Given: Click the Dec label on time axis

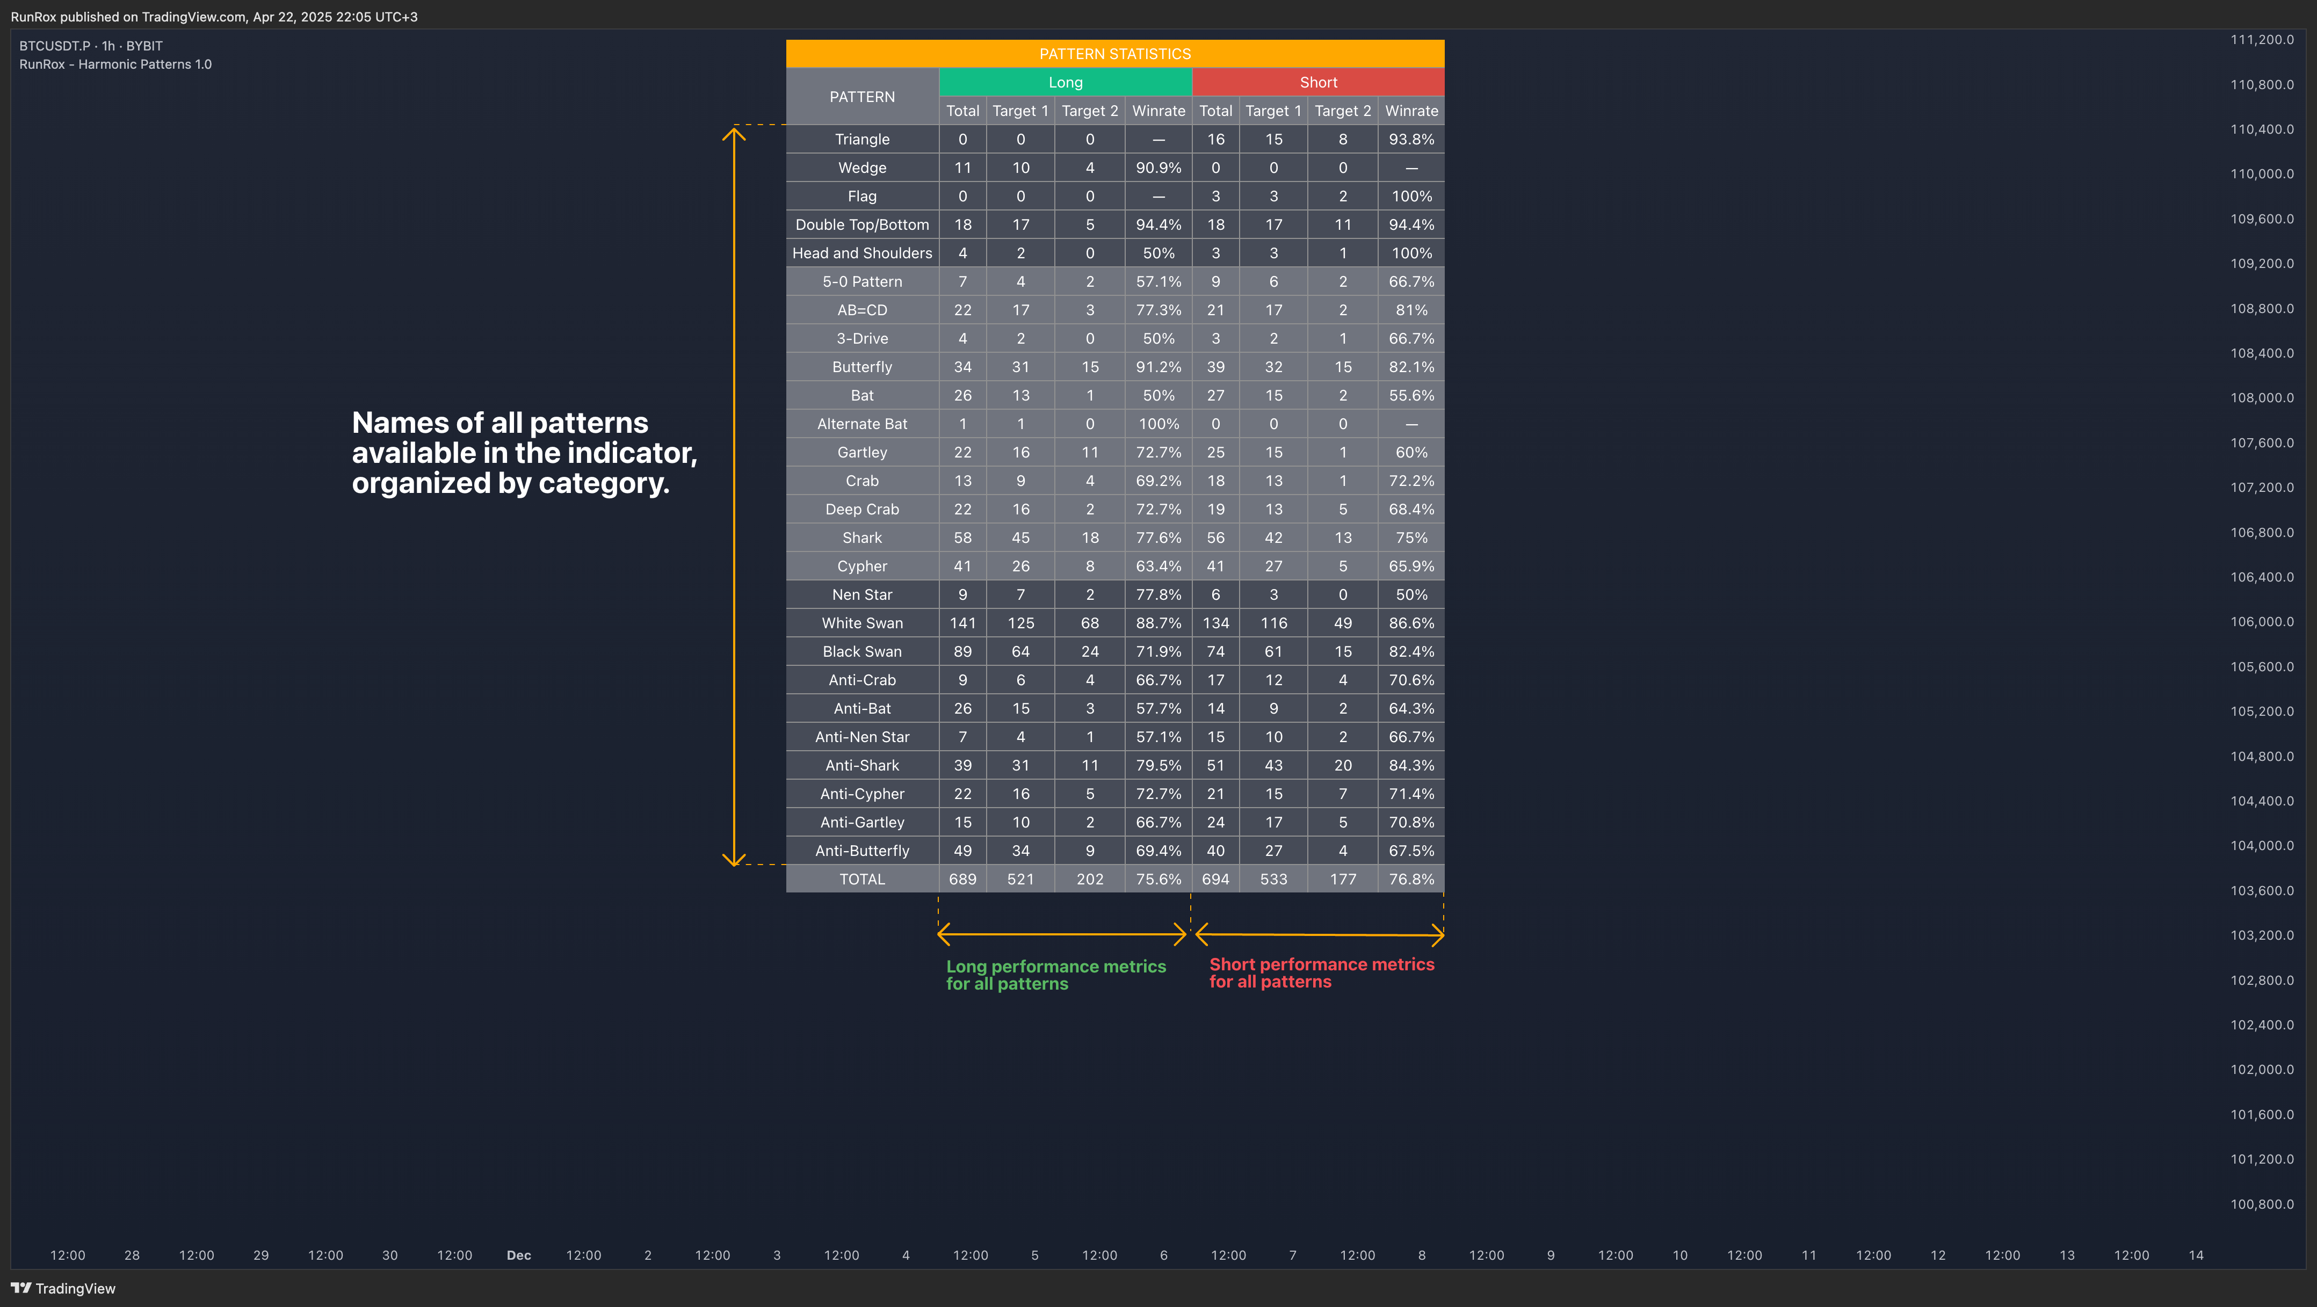Looking at the screenshot, I should tap(519, 1255).
